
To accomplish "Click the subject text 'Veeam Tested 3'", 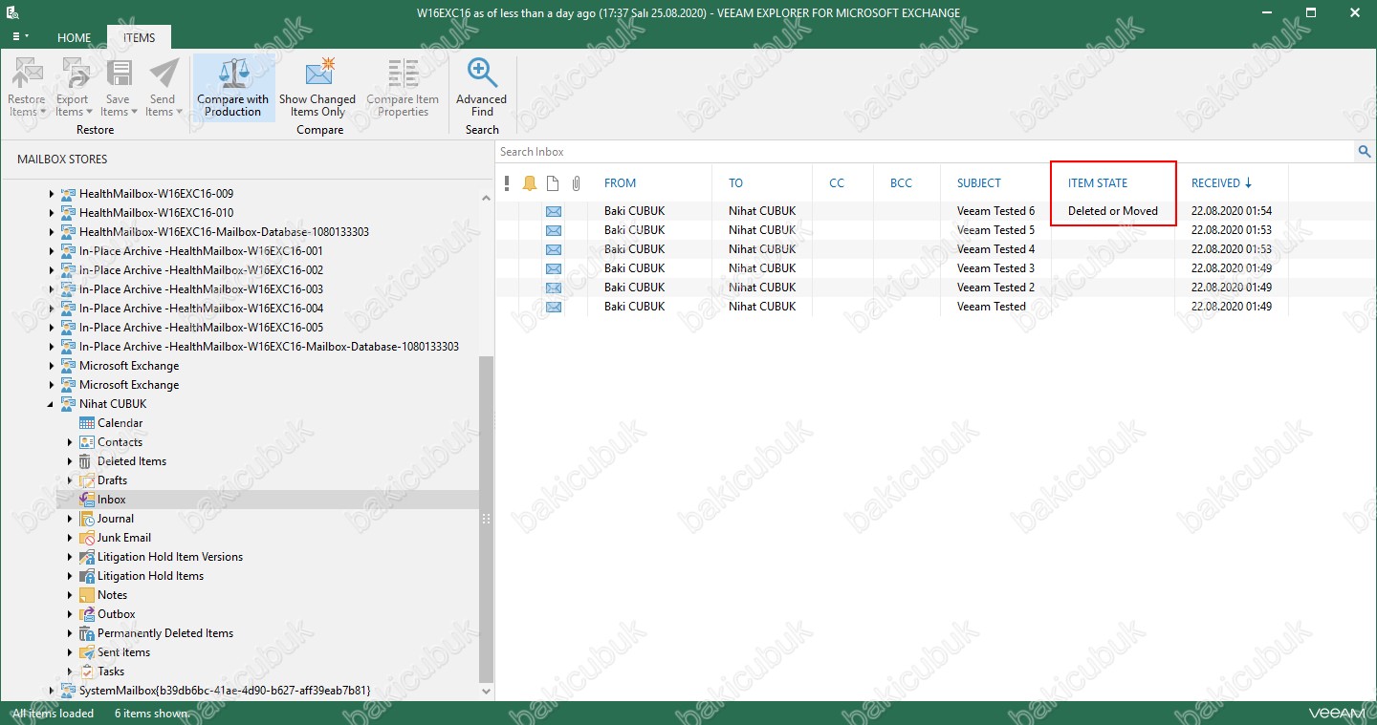I will pyautogui.click(x=995, y=268).
